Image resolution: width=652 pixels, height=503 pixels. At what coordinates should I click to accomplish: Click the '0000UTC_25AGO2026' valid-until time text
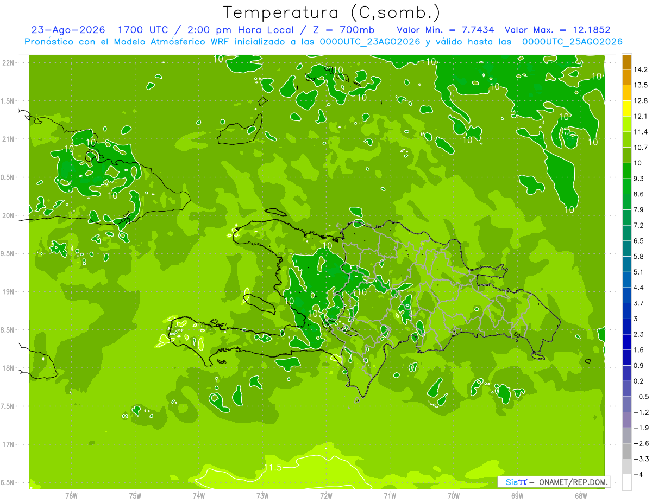coord(572,42)
